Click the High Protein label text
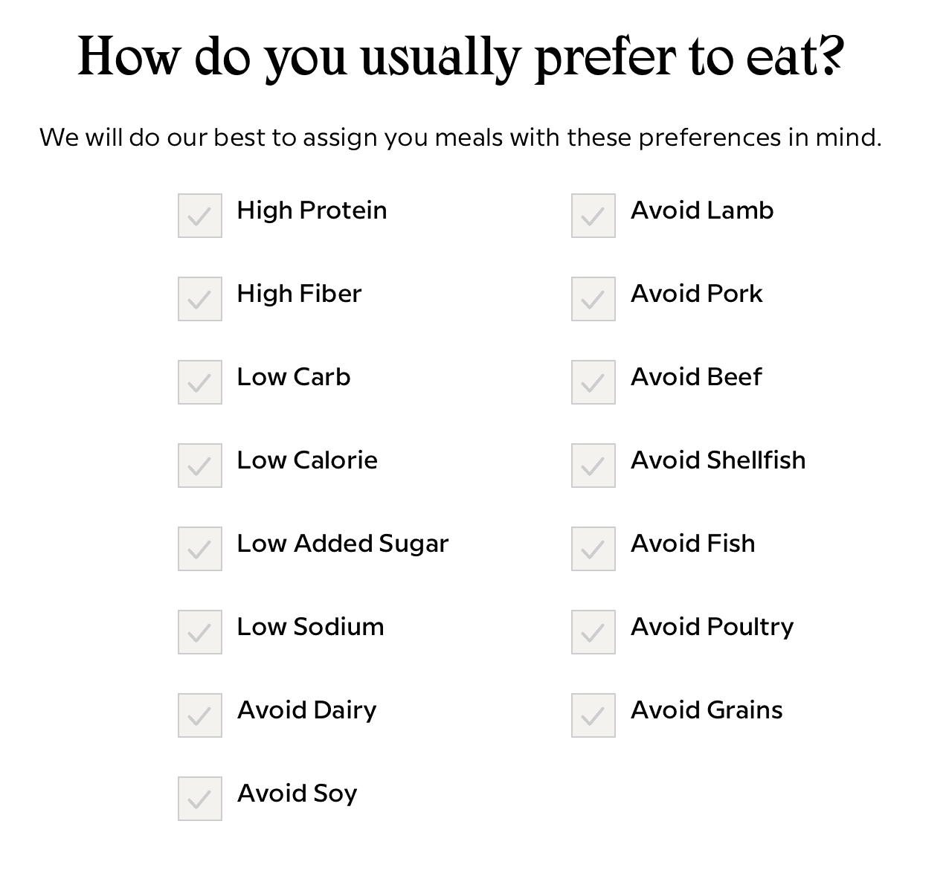 312,210
